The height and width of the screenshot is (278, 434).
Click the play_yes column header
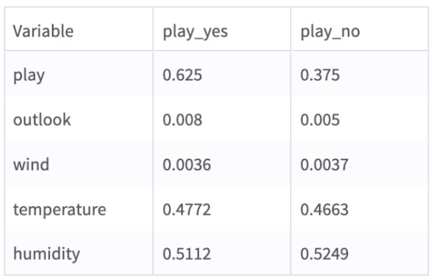[188, 31]
